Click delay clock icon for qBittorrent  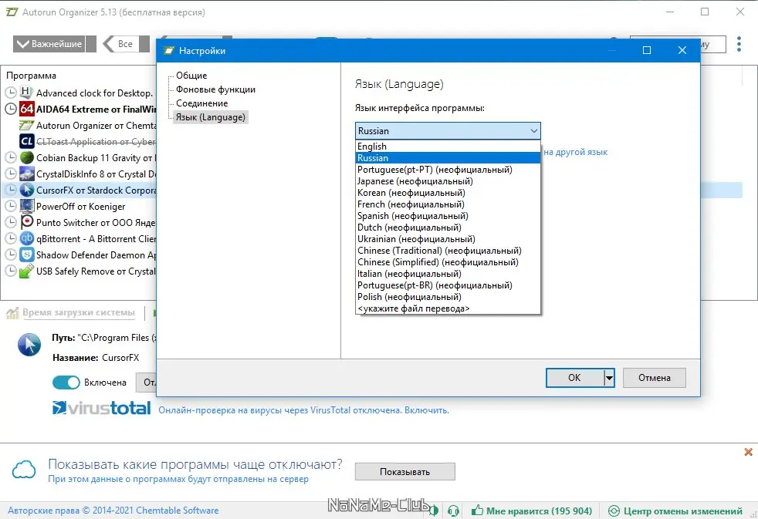click(11, 238)
